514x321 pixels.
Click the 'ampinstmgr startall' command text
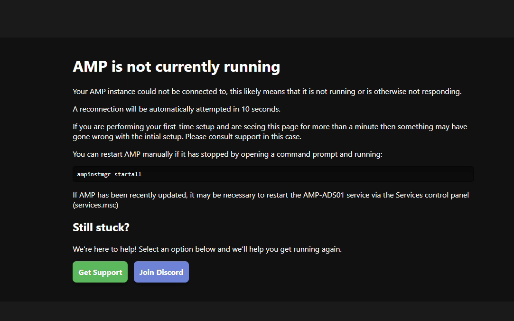[x=109, y=174]
